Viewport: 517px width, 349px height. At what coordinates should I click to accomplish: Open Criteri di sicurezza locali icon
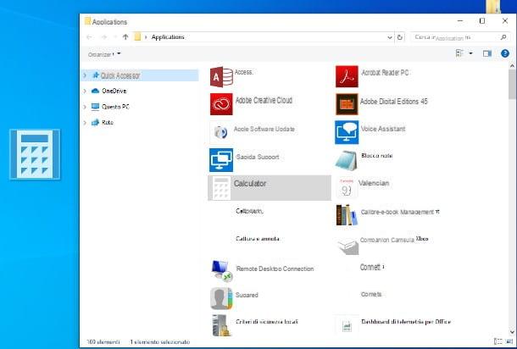click(221, 325)
